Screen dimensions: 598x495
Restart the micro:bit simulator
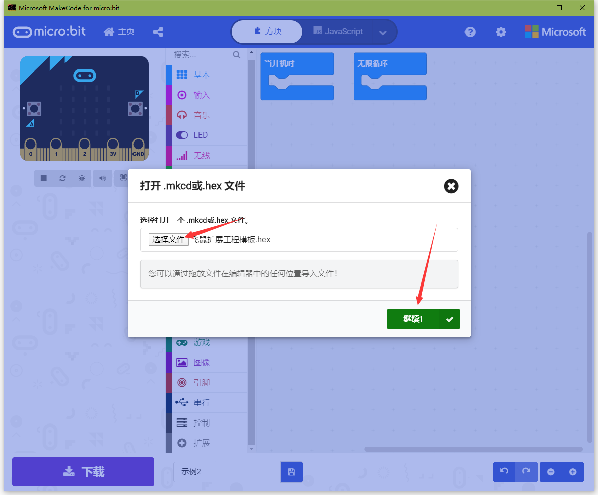62,178
